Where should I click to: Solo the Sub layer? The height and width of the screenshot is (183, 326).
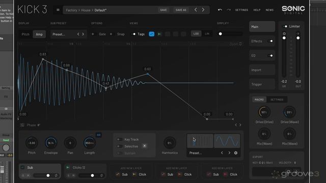pyautogui.click(x=23, y=175)
